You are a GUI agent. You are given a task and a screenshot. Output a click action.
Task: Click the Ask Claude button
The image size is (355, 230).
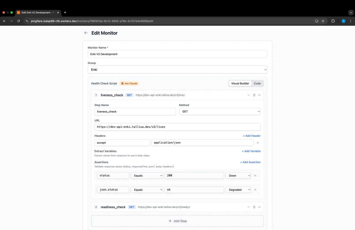tap(129, 83)
